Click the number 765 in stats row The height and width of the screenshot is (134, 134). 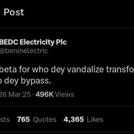point(23,119)
